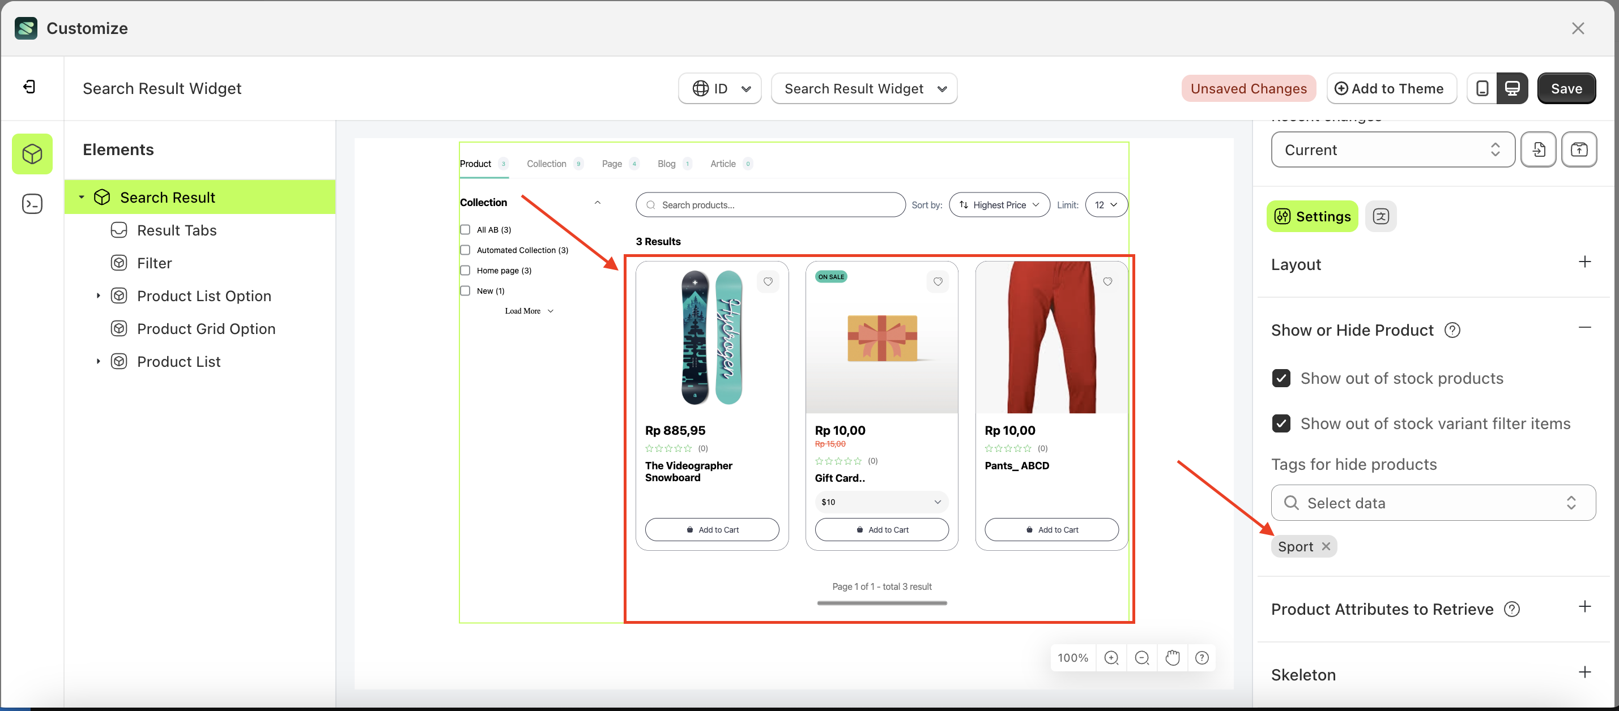Select Product Grid Option in Elements tree
The height and width of the screenshot is (711, 1619).
(x=206, y=328)
